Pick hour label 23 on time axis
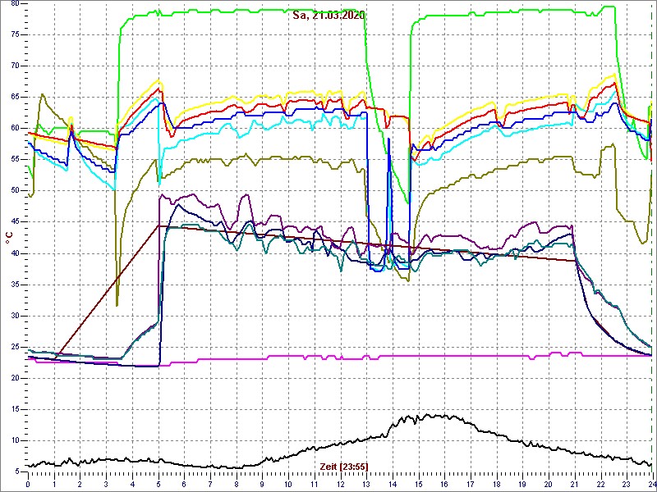 point(626,484)
